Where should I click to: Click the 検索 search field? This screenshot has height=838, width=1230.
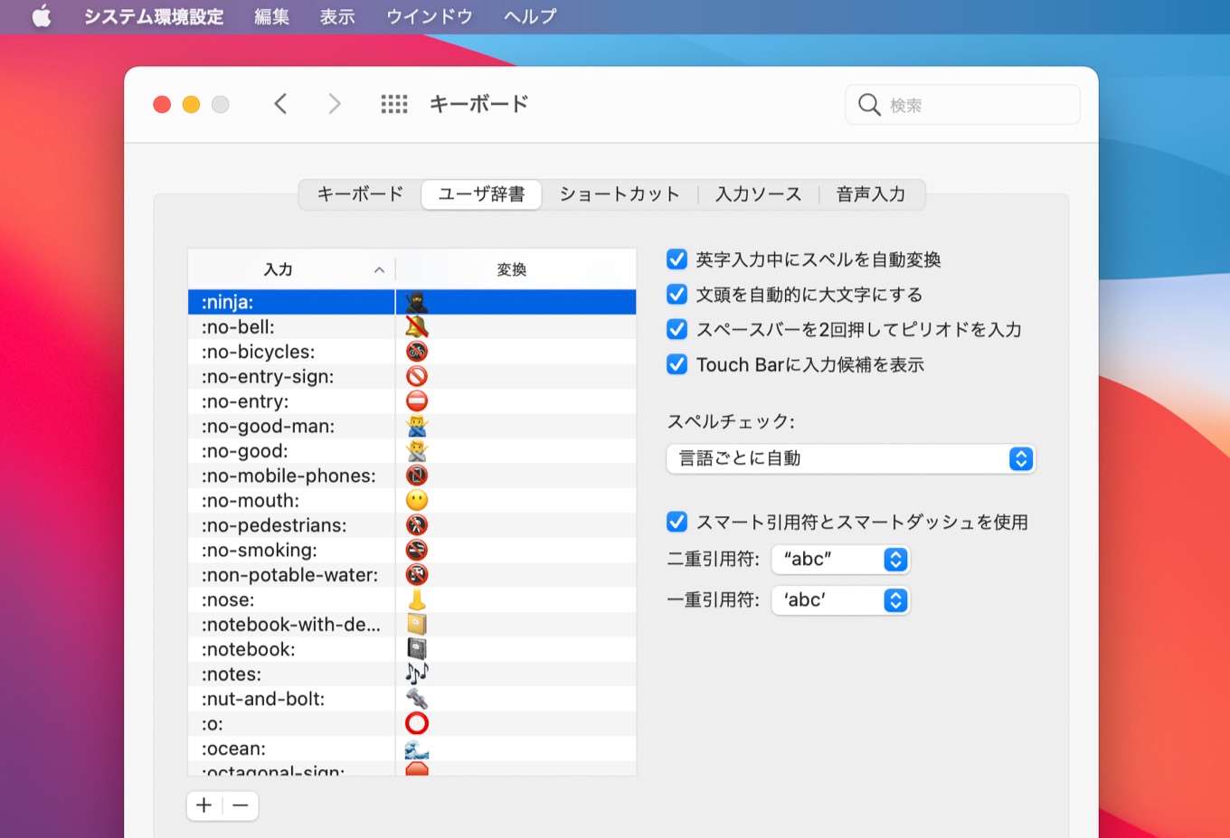[963, 105]
